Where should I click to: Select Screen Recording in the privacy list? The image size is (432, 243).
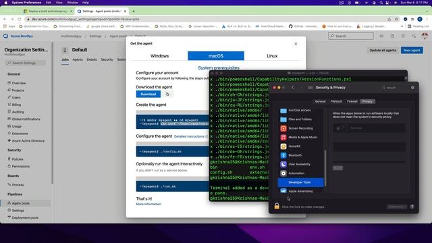301,128
